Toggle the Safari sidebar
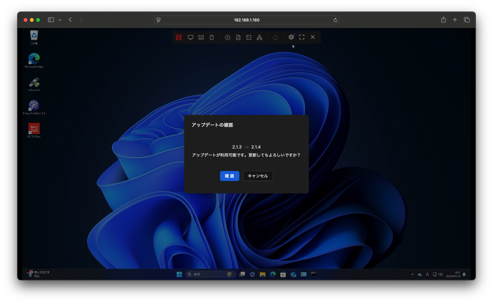 [x=51, y=20]
